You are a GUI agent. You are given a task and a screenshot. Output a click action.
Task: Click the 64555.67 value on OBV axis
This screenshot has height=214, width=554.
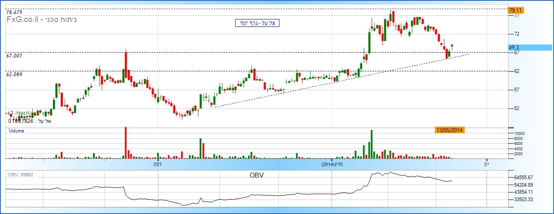pyautogui.click(x=525, y=177)
